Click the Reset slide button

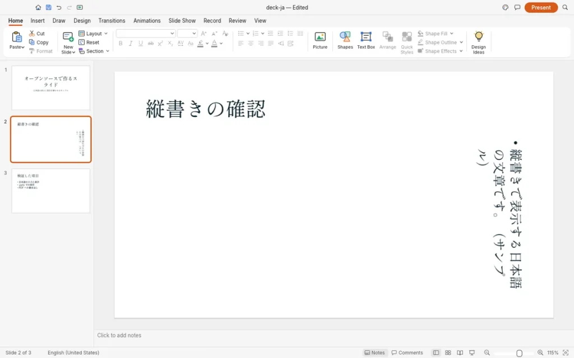(x=89, y=43)
